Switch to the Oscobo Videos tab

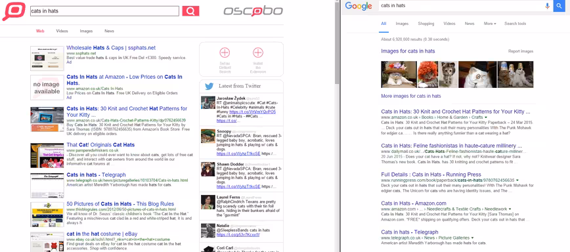62,31
